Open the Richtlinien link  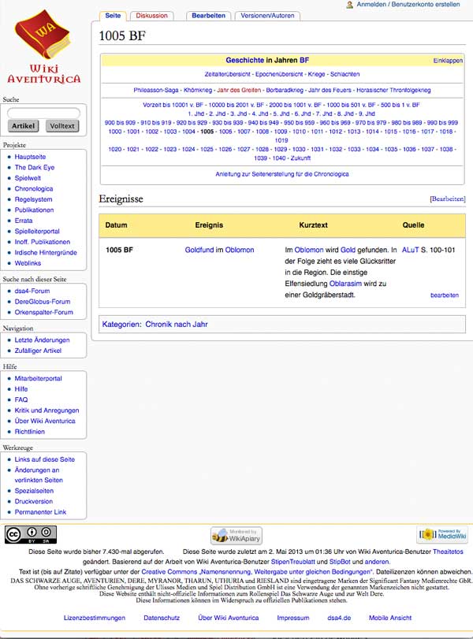pos(30,432)
